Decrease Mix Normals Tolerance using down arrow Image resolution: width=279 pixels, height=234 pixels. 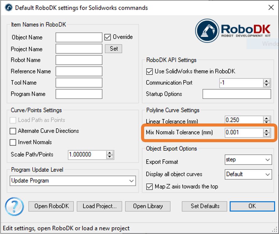(x=267, y=135)
